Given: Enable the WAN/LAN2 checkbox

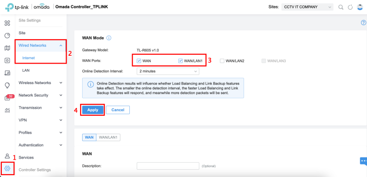Looking at the screenshot, I should tap(222, 61).
